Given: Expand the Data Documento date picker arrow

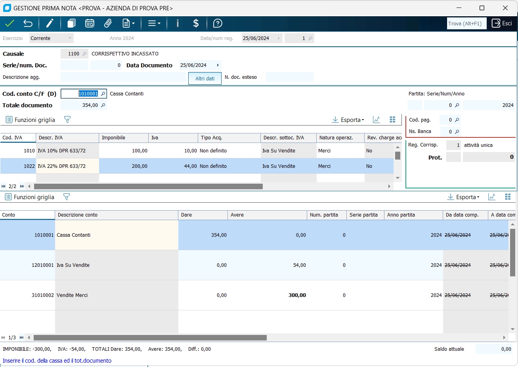Looking at the screenshot, I should coord(218,65).
